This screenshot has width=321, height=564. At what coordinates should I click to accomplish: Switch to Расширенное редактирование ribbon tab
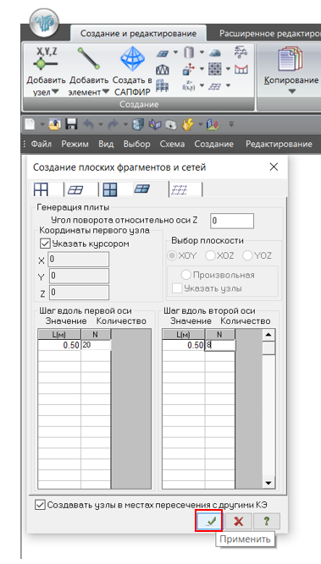point(269,34)
